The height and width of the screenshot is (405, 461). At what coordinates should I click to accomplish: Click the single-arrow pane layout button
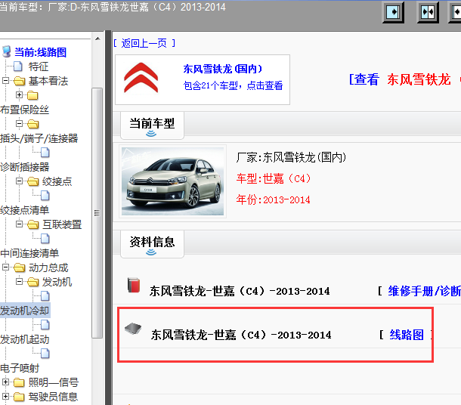click(393, 12)
